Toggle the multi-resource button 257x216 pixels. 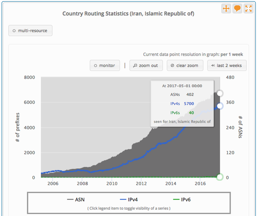31,30
